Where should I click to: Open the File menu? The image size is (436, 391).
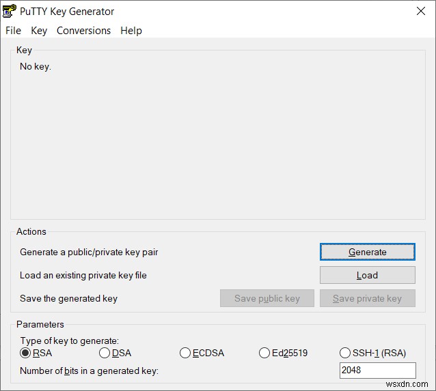[14, 31]
